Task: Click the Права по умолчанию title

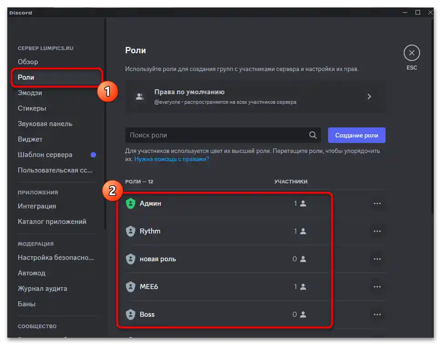Action: (189, 92)
